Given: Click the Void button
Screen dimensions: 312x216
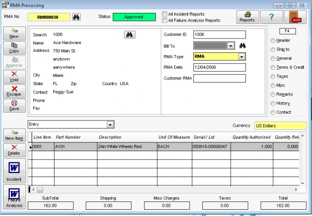Looking at the screenshot, I should tap(14, 77).
